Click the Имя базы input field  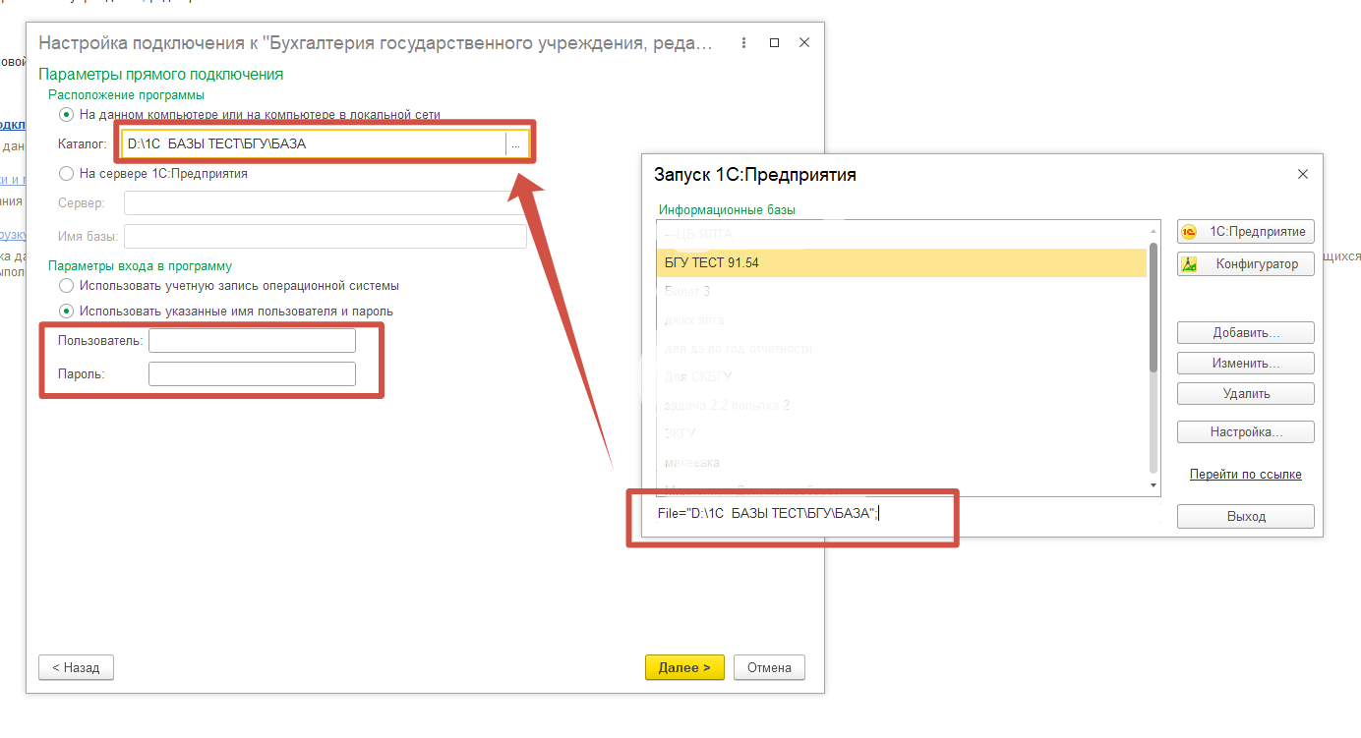[x=325, y=237]
